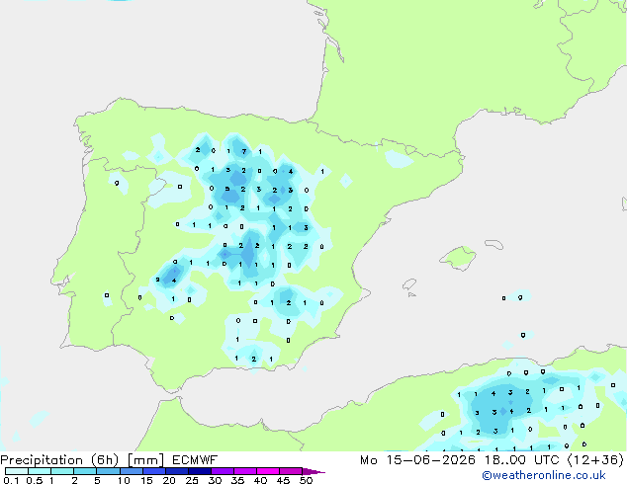Click the '[mm]' unit label
627x484 pixels.
(x=145, y=460)
